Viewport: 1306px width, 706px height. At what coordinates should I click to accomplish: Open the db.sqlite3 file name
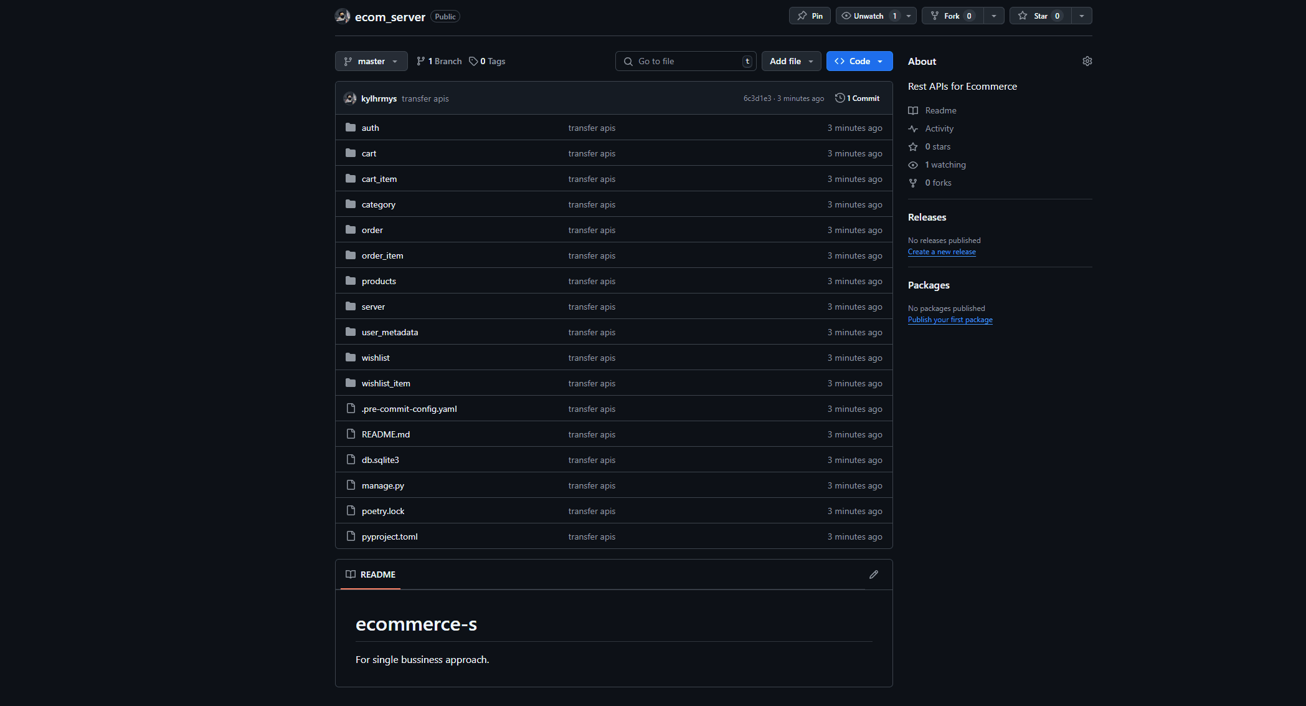point(381,460)
